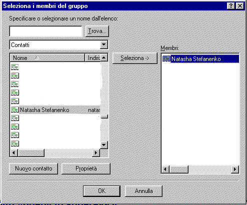Screen dimensions: 247x205
Task: Click the Natasha Stefanenko icon in the Membri list
Action: pyautogui.click(x=166, y=58)
